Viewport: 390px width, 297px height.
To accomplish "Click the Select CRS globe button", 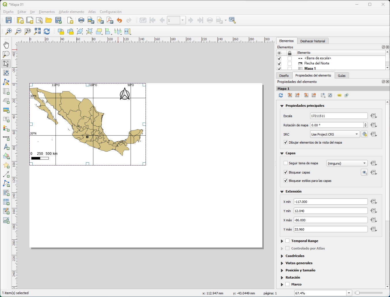I will coord(364,134).
